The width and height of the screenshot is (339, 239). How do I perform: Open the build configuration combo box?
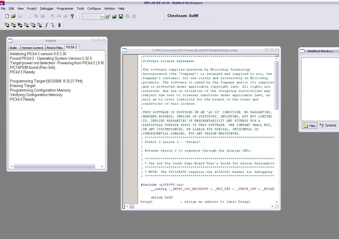[x=93, y=16]
